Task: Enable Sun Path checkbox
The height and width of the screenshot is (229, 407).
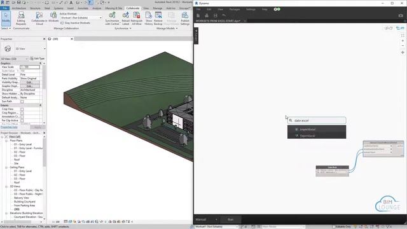Action: pyautogui.click(x=22, y=102)
